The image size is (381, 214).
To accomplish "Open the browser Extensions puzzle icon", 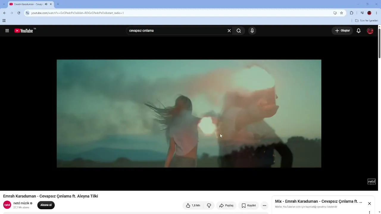I will (x=352, y=13).
